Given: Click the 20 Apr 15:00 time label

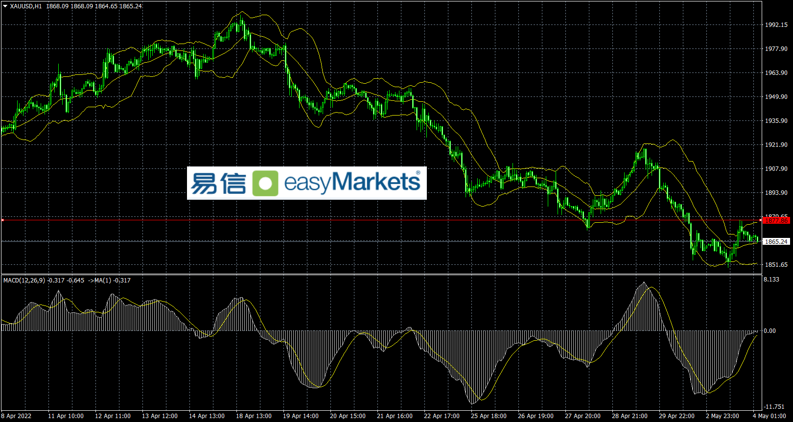Looking at the screenshot, I should click(348, 416).
